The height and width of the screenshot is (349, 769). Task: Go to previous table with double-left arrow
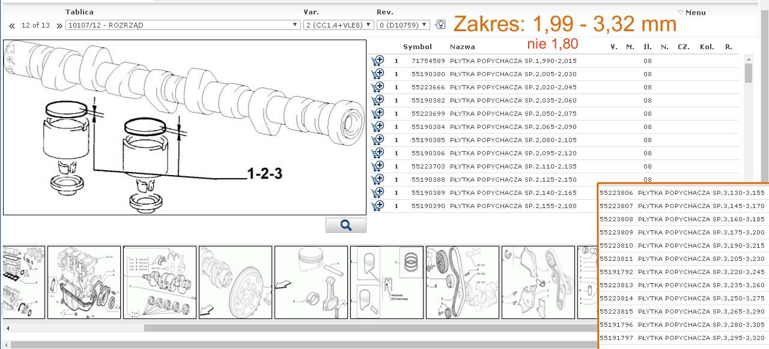[12, 25]
